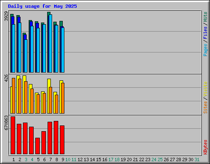210x164 pixels.
Task: Click the day 8 red KBytes bar
Action: tap(56, 137)
